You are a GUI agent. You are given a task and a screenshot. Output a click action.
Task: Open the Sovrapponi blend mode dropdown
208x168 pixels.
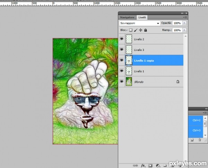pyautogui.click(x=140, y=23)
